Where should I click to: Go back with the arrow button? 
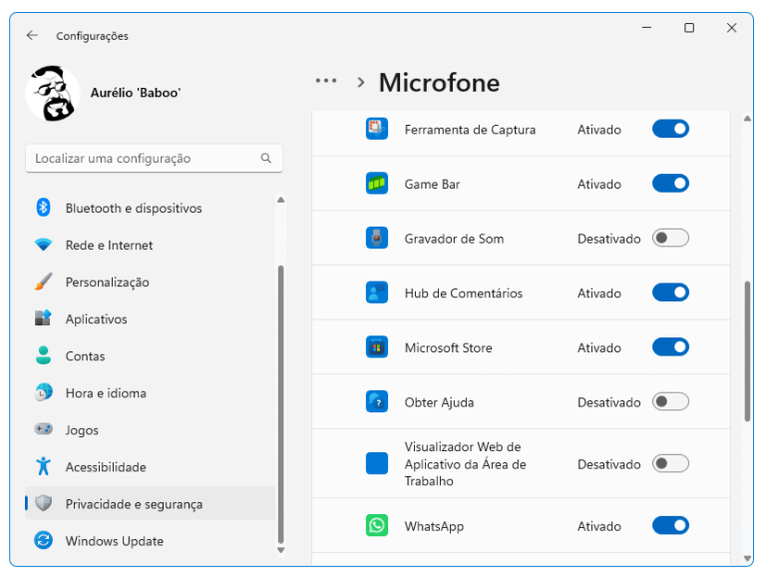[32, 35]
